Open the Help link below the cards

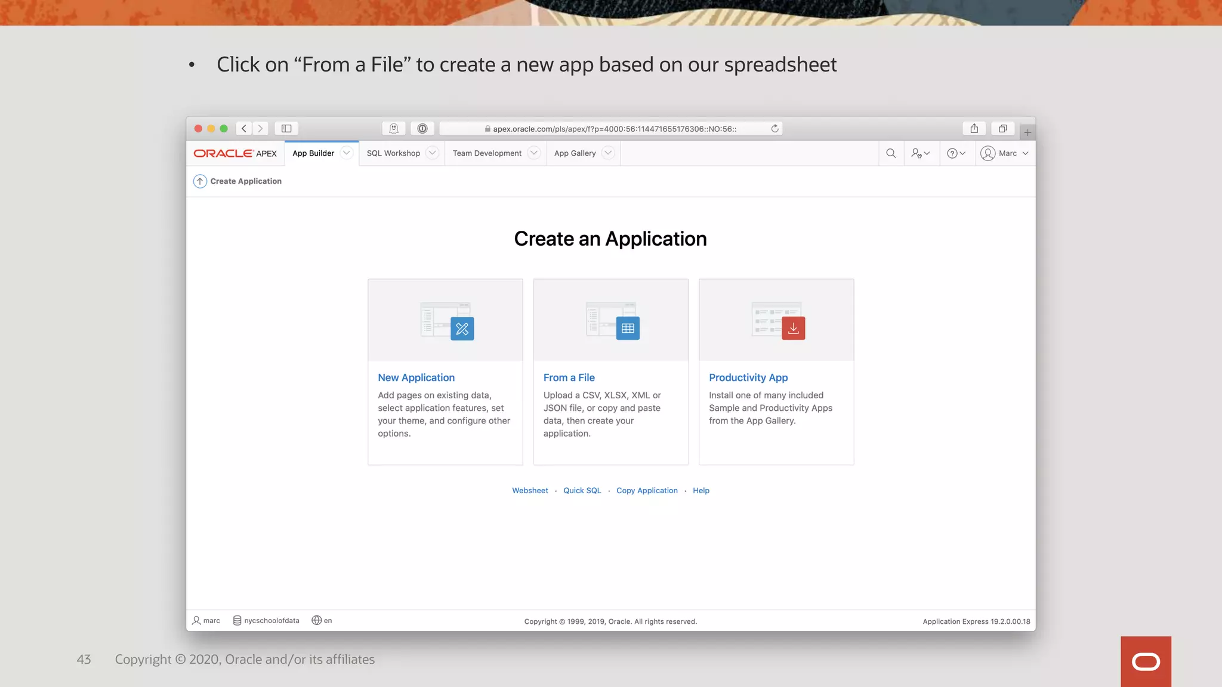click(x=701, y=490)
